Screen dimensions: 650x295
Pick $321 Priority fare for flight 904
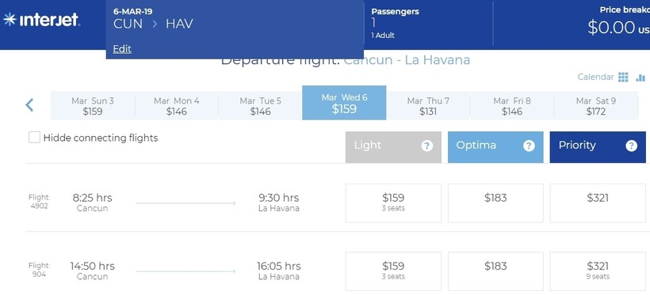[598, 271]
